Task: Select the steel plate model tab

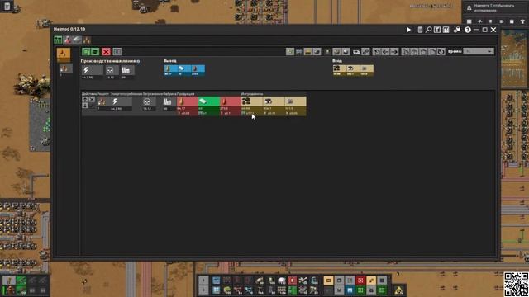Action: point(77,40)
